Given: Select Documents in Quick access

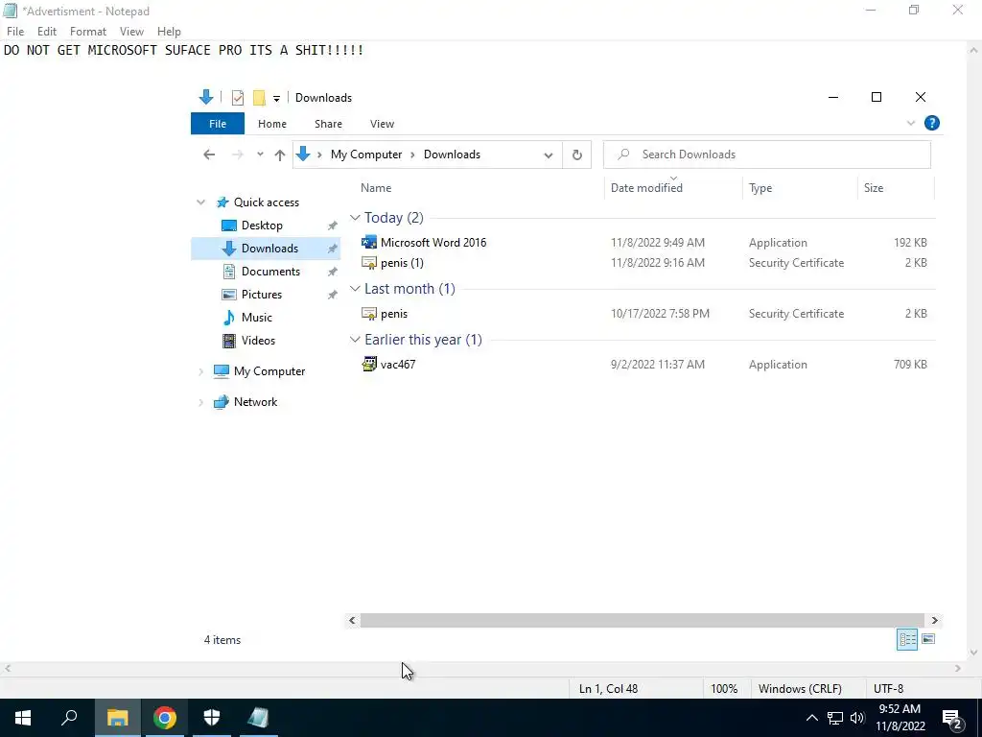Looking at the screenshot, I should pyautogui.click(x=270, y=272).
